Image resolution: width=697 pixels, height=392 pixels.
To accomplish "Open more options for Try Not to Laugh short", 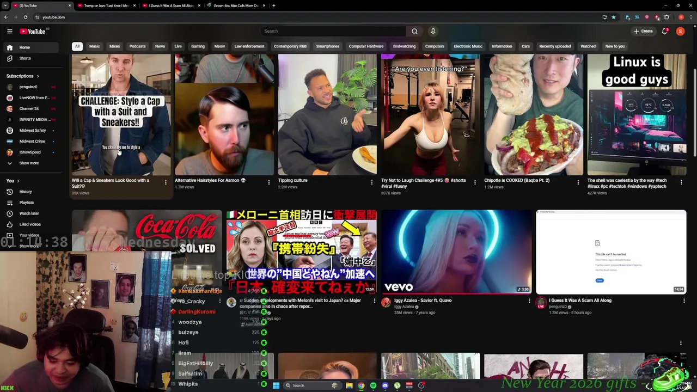I will click(475, 182).
